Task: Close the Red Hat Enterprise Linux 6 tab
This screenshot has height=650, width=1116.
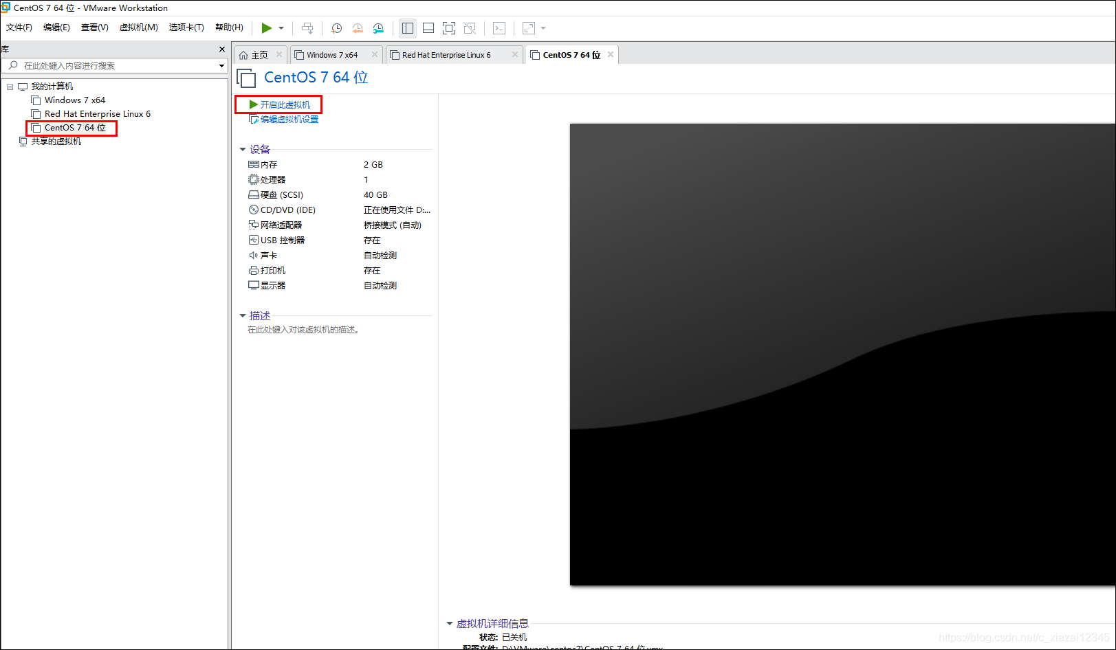Action: point(515,54)
